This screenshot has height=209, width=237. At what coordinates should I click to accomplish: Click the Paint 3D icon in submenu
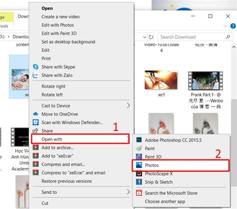pos(139,156)
